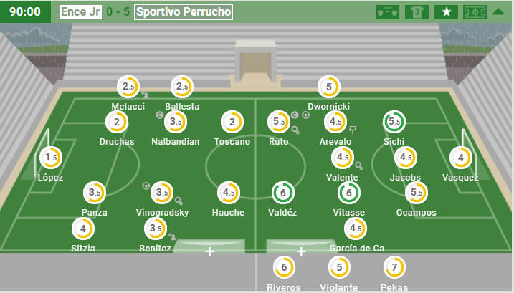Show shirt numbers view icon
This screenshot has height=293, width=514.
417,12
